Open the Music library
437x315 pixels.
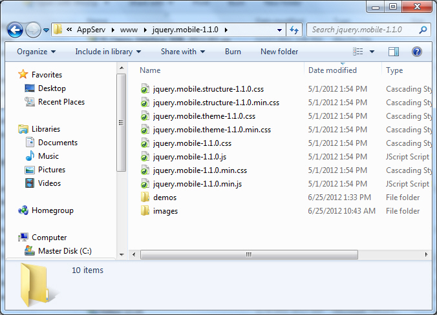coord(48,156)
